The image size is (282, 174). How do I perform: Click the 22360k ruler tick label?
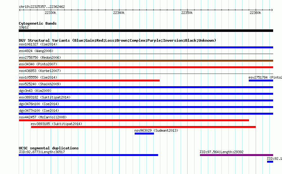tap(255, 13)
